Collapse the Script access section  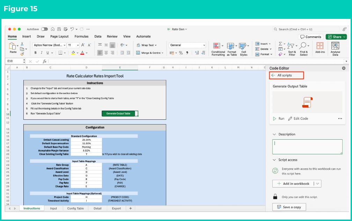274,160
